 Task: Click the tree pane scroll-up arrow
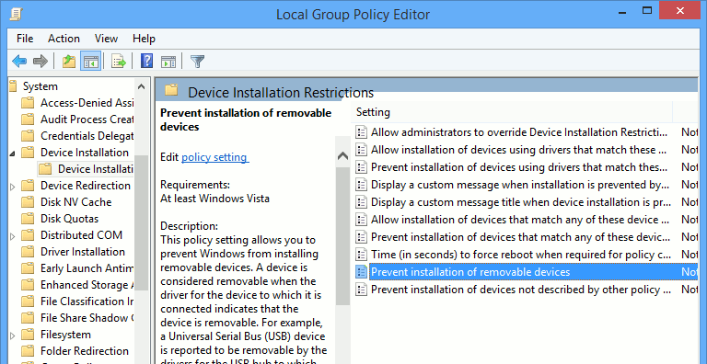click(x=141, y=86)
